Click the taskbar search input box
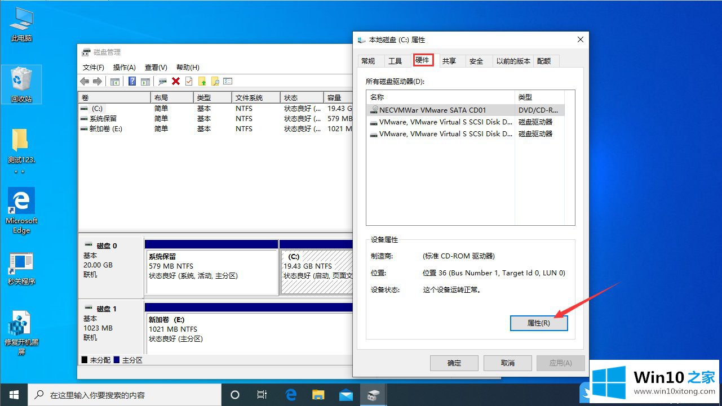 [124, 395]
